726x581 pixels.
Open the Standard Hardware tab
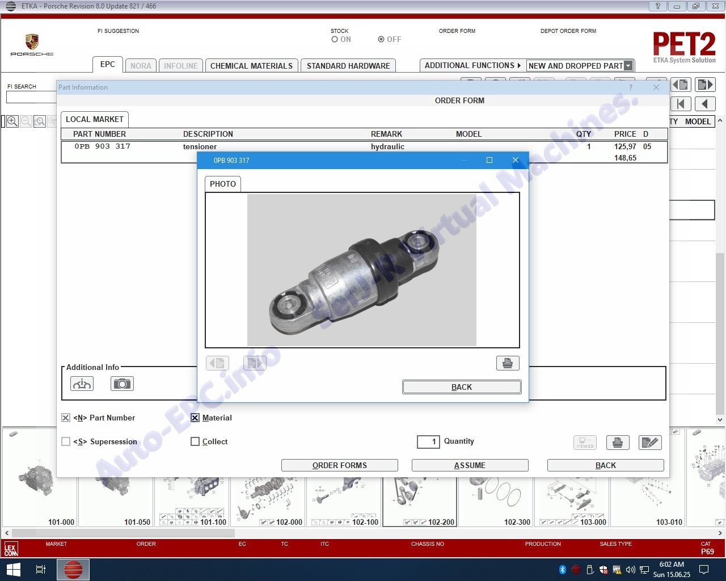(348, 66)
